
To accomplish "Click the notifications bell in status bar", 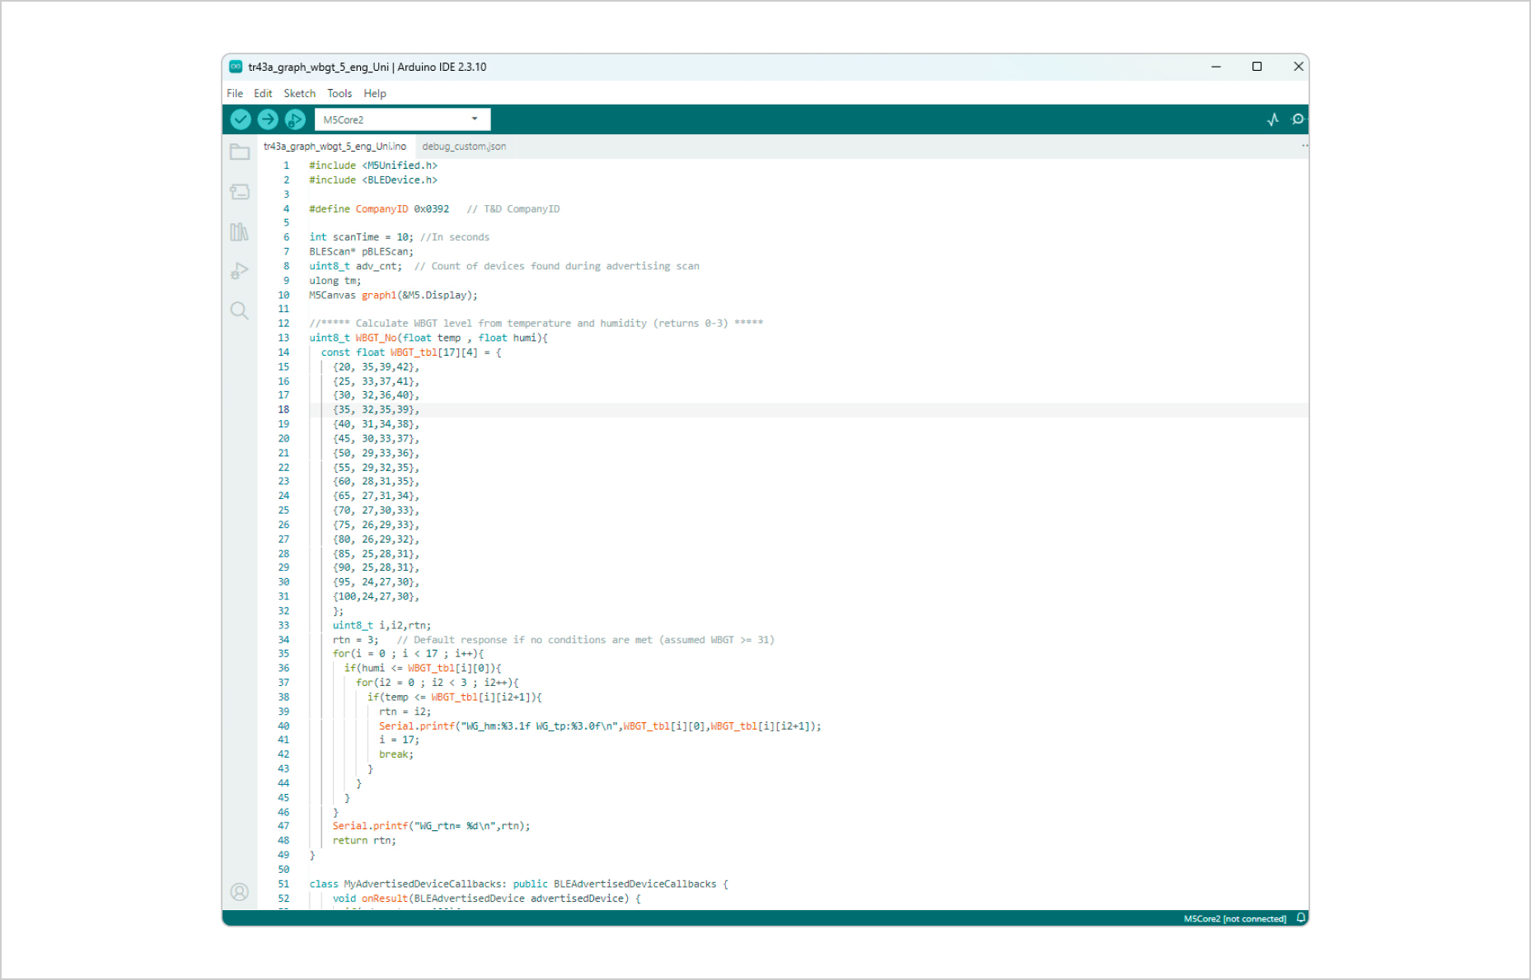I will tap(1301, 918).
